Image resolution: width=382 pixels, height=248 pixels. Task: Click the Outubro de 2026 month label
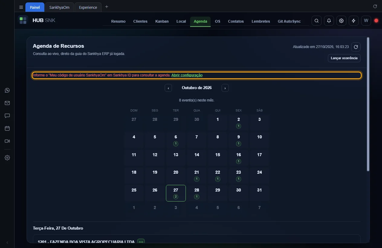197,88
